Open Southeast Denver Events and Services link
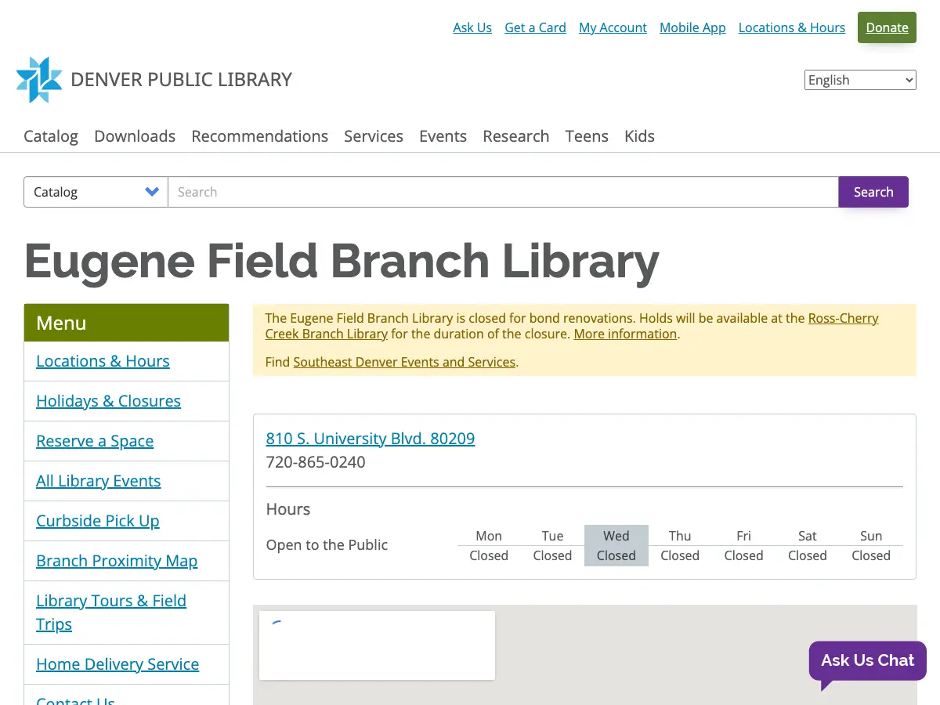Screen dimensions: 940x705 (404, 362)
